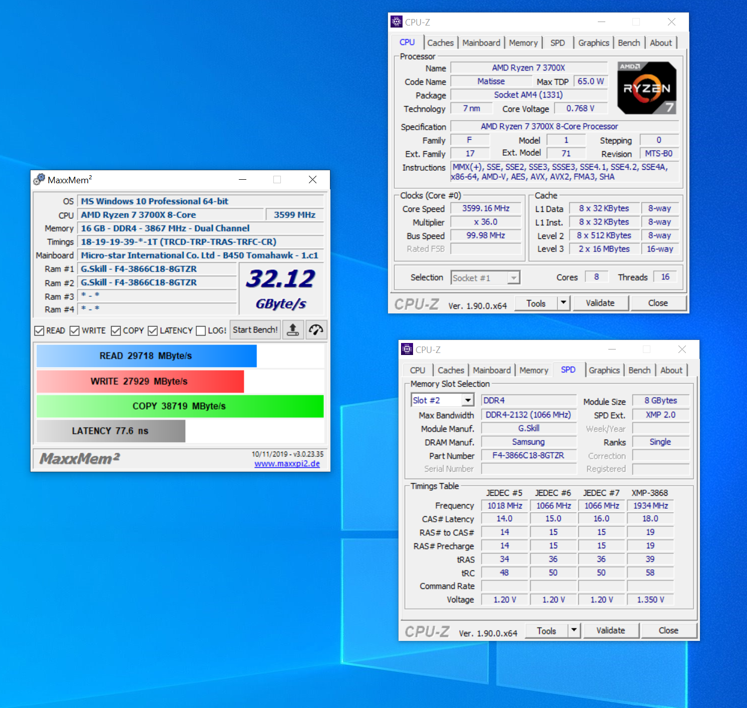Click the WRITE 27929 MByte/s result bar
The height and width of the screenshot is (708, 747).
pos(140,382)
